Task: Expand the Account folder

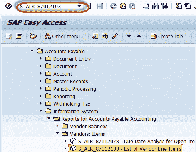Action: point(40,74)
